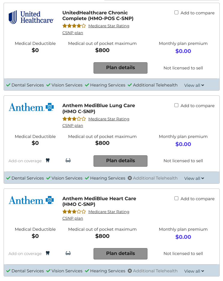223x281 pixels.
Task: Check Add to compare for MediBlue Heart Care
Action: (x=176, y=198)
